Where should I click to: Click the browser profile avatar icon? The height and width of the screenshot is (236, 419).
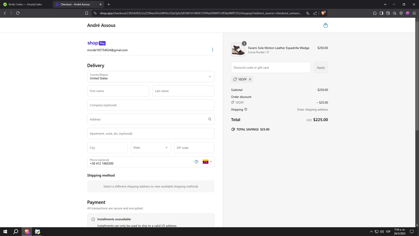408,13
